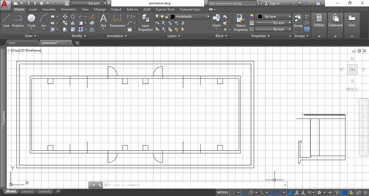The width and height of the screenshot is (369, 196).
Task: Click the Stretch tool icon
Action: [65, 29]
